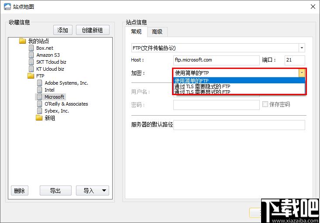
Task: Collapse the 加密 encryption dropdown arrow
Action: coord(301,73)
